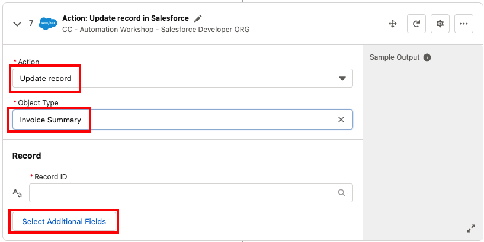Click the magnifier icon in Record ID
Viewport: 484px width, 242px height.
click(341, 193)
